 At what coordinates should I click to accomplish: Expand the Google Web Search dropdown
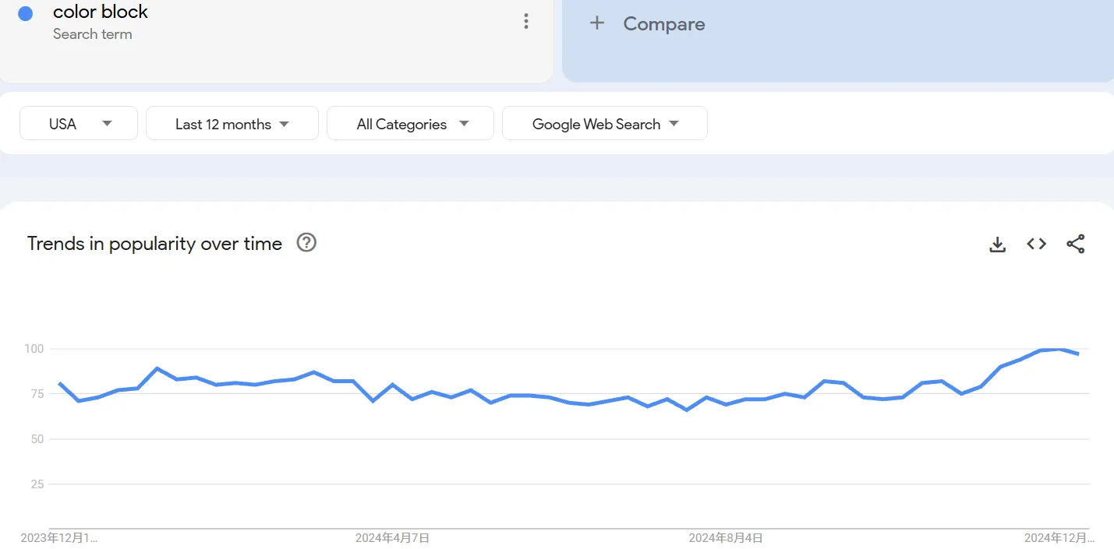[605, 124]
